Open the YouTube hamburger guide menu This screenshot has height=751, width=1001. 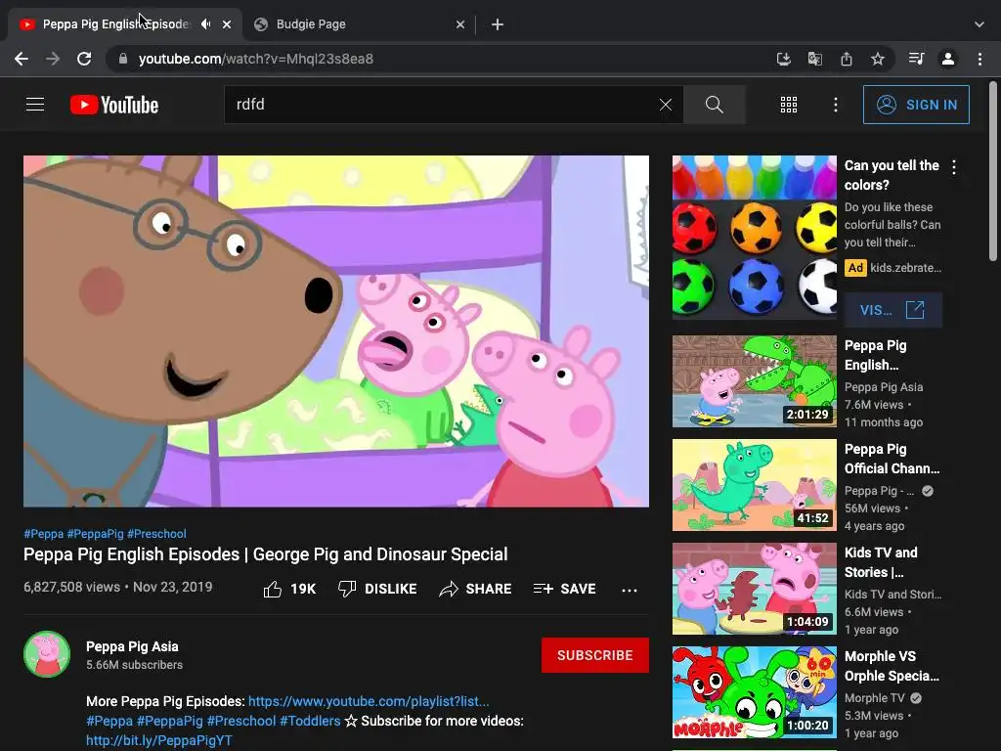pyautogui.click(x=35, y=104)
